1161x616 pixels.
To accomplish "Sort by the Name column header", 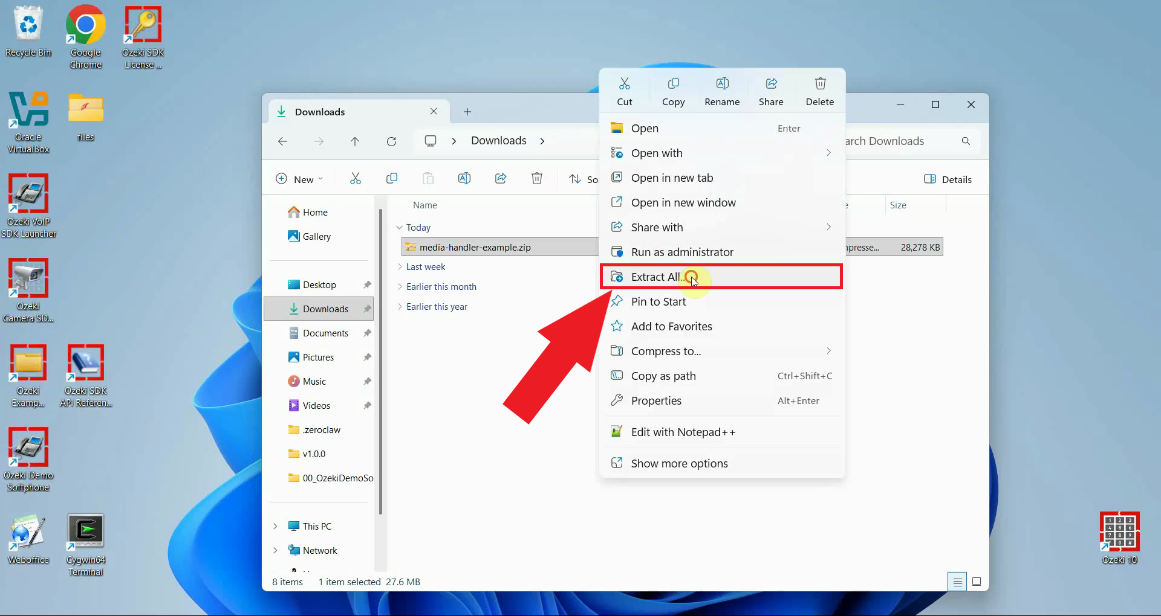I will click(x=425, y=205).
